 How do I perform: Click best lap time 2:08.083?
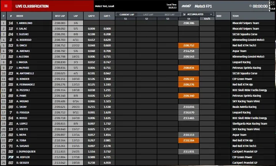[60, 23]
